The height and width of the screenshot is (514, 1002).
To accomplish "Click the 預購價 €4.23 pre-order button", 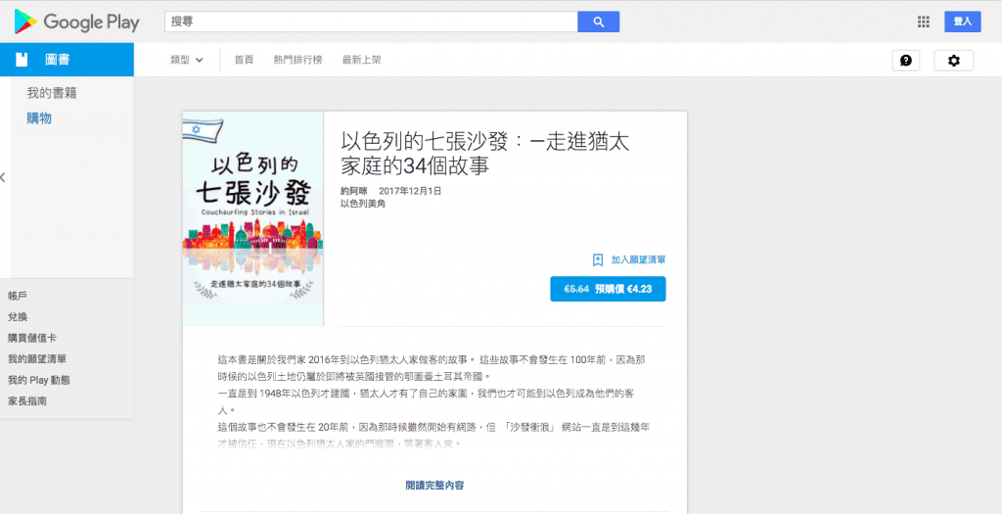I will click(x=608, y=289).
